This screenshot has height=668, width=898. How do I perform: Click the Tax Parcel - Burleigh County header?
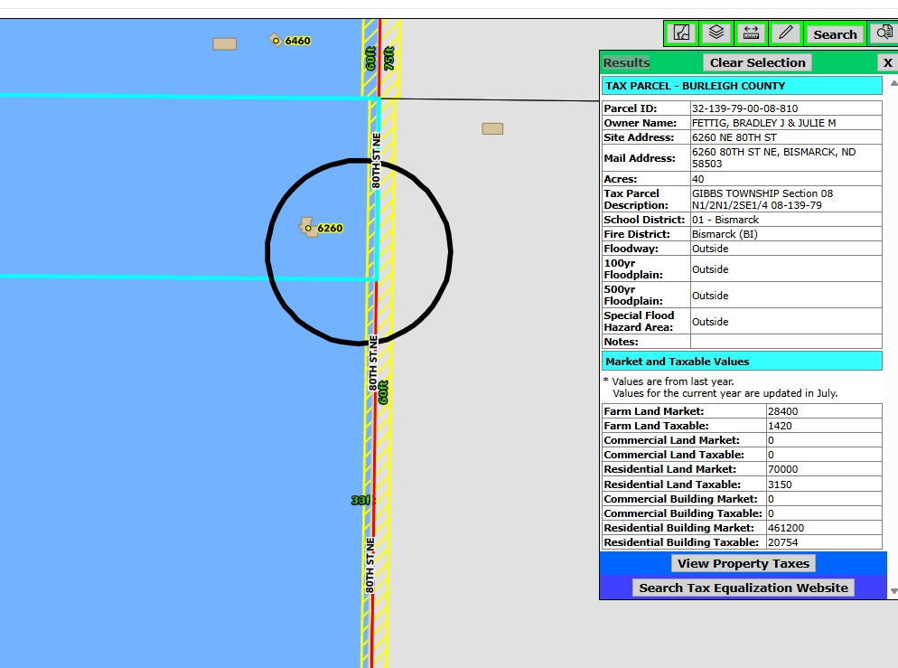coord(742,86)
